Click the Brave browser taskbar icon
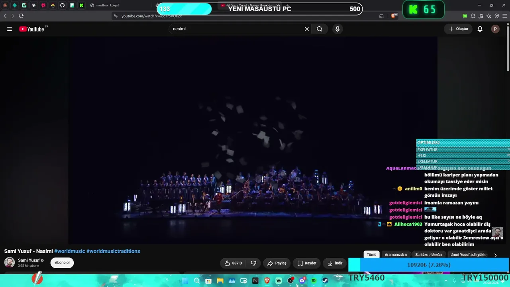Viewport: 510px width, 287px height. click(267, 281)
